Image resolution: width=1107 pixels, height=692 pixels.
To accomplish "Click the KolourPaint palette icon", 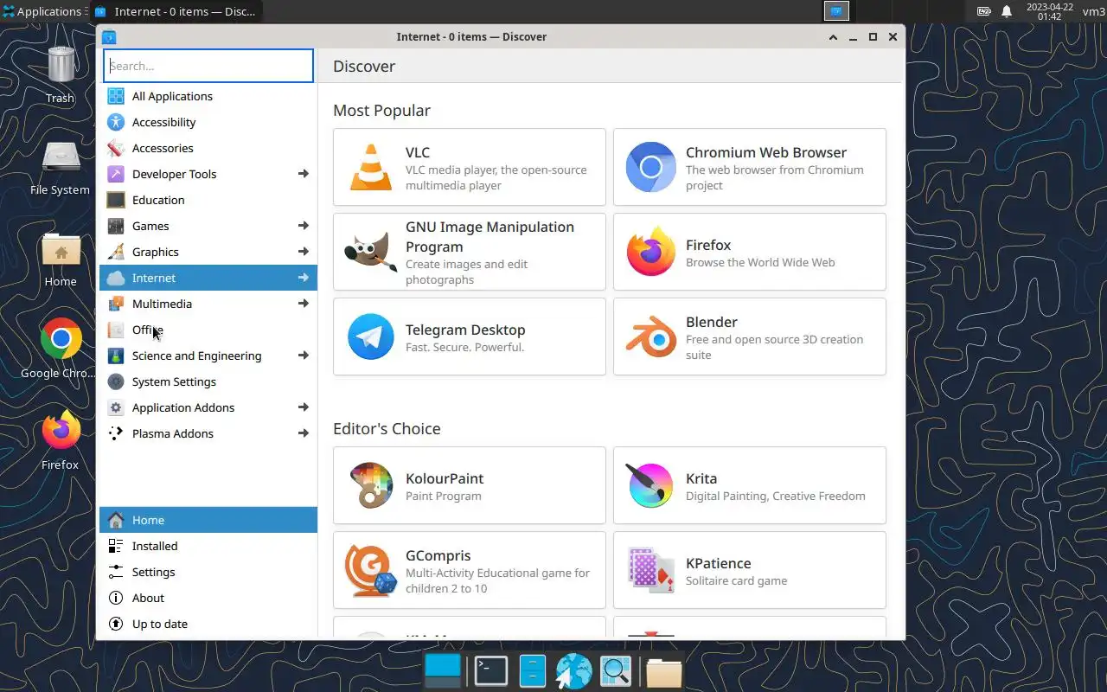I will tap(370, 485).
